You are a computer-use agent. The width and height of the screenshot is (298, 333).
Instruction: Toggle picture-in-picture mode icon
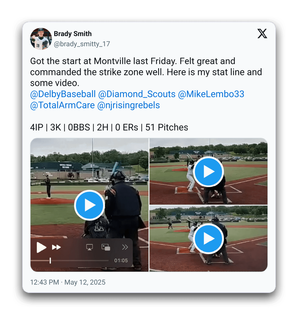106,247
